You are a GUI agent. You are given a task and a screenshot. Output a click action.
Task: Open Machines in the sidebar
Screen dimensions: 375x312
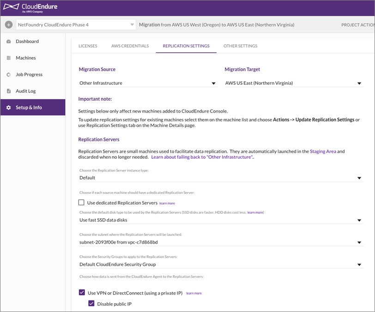click(x=33, y=58)
